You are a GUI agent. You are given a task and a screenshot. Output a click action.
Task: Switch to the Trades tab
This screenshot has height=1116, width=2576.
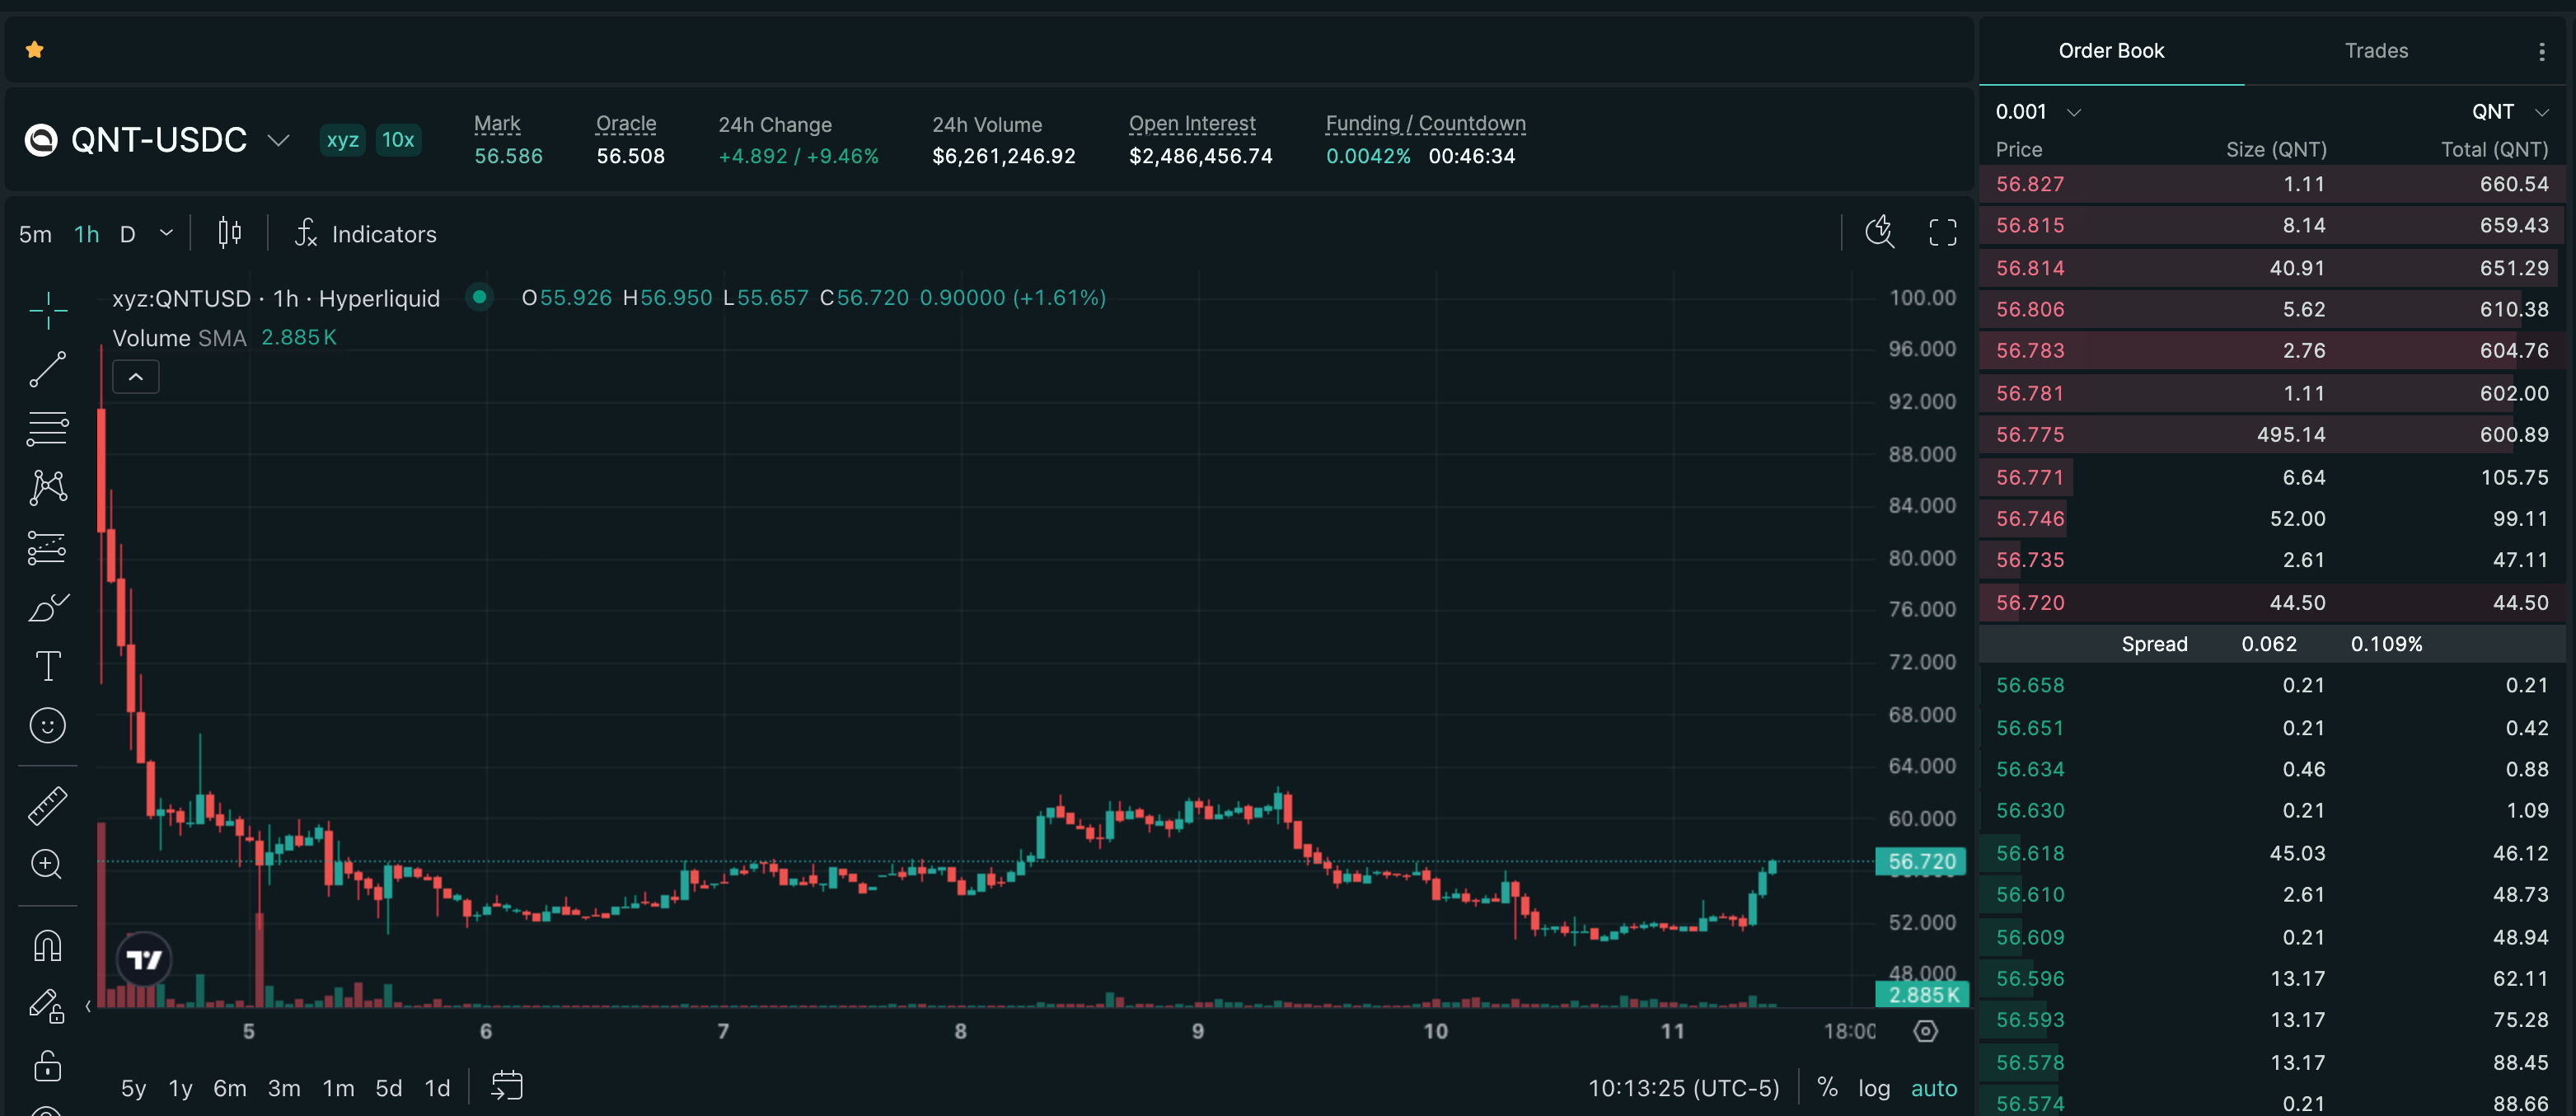coord(2375,50)
